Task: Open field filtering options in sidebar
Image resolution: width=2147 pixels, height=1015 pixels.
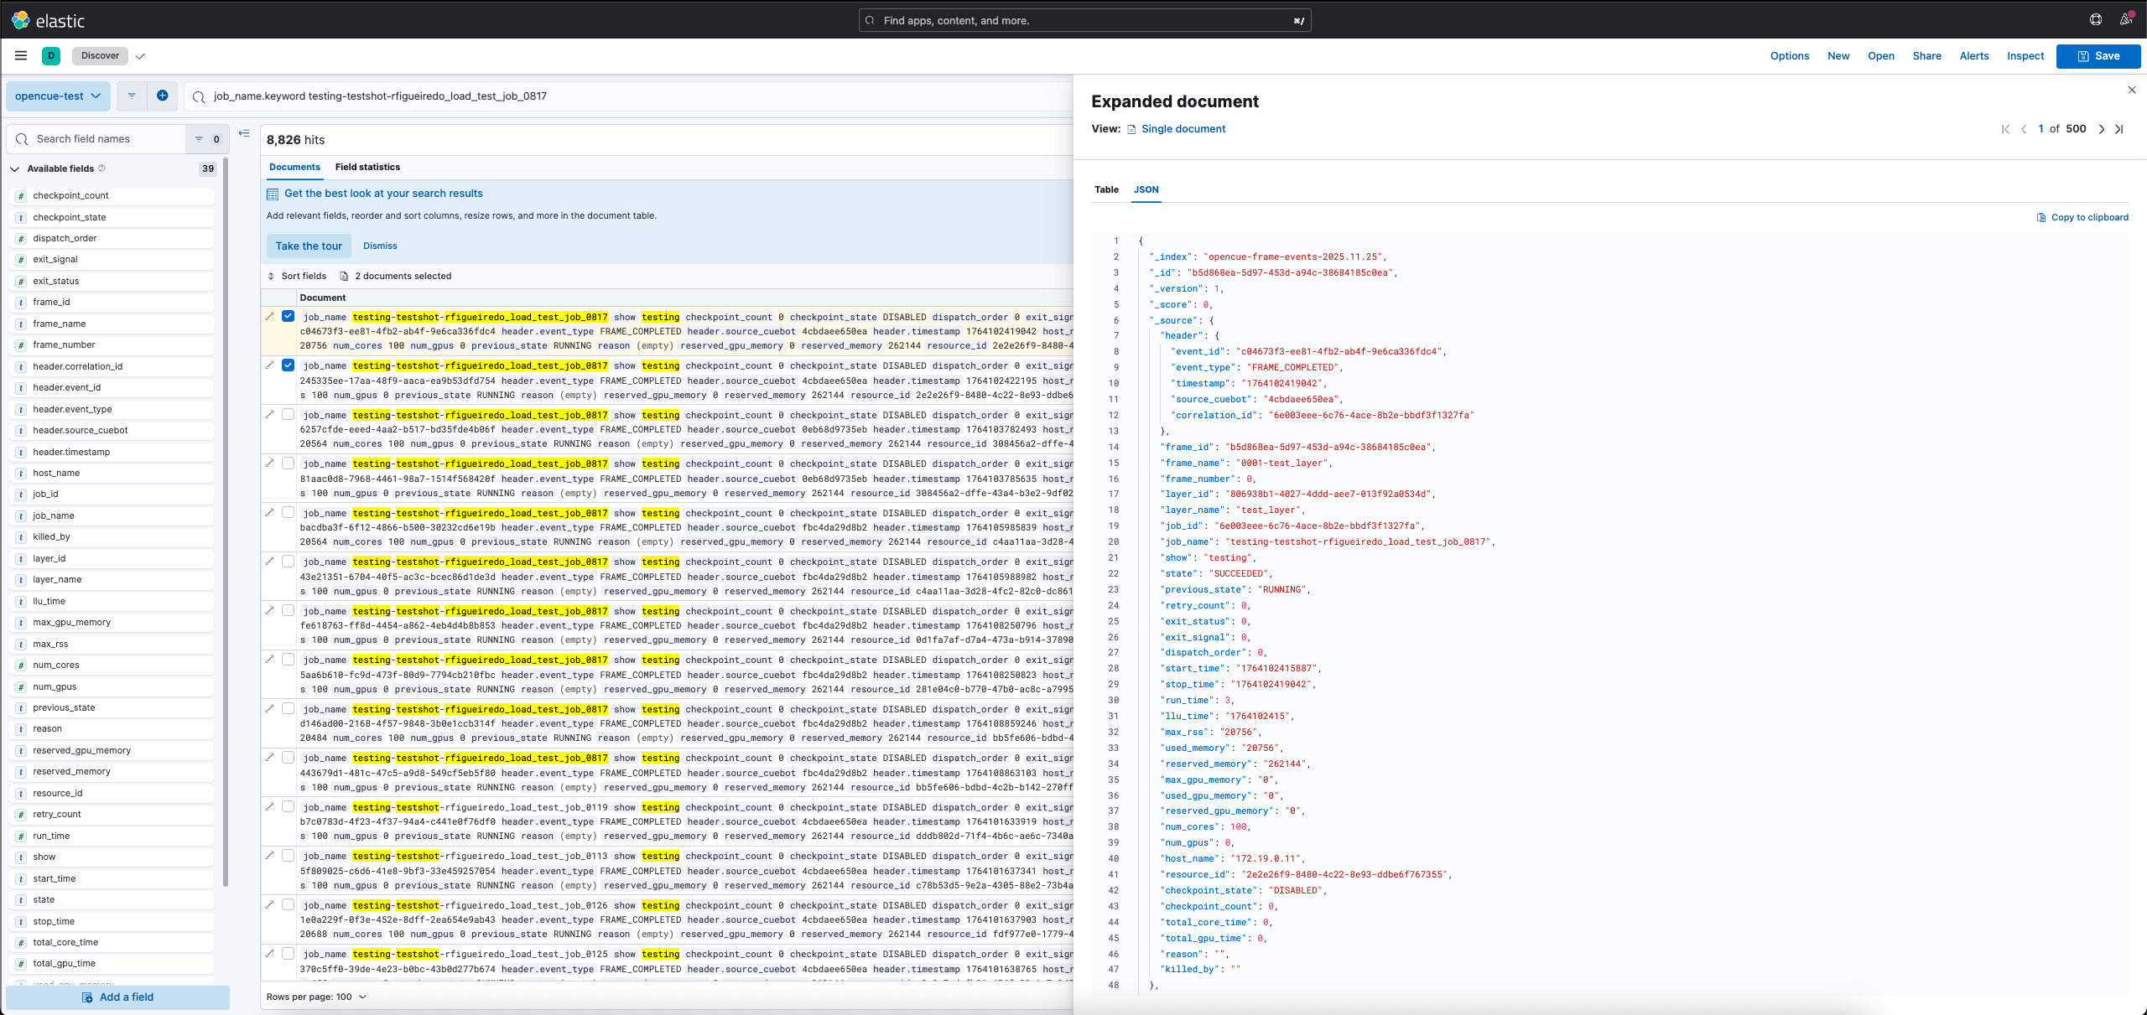Action: click(199, 138)
